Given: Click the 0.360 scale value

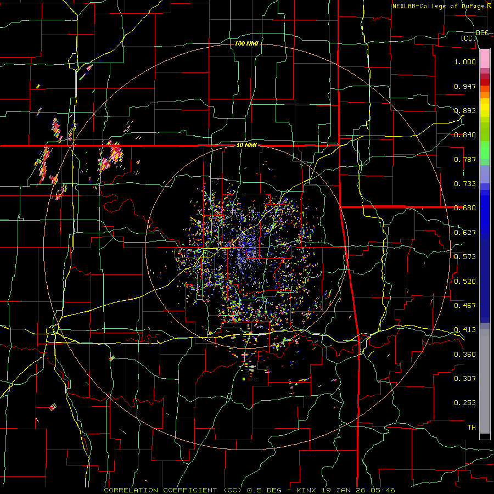Looking at the screenshot, I should click(x=465, y=355).
